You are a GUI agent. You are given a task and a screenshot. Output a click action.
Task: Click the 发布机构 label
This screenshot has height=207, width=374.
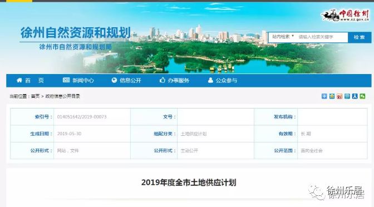click(x=284, y=117)
